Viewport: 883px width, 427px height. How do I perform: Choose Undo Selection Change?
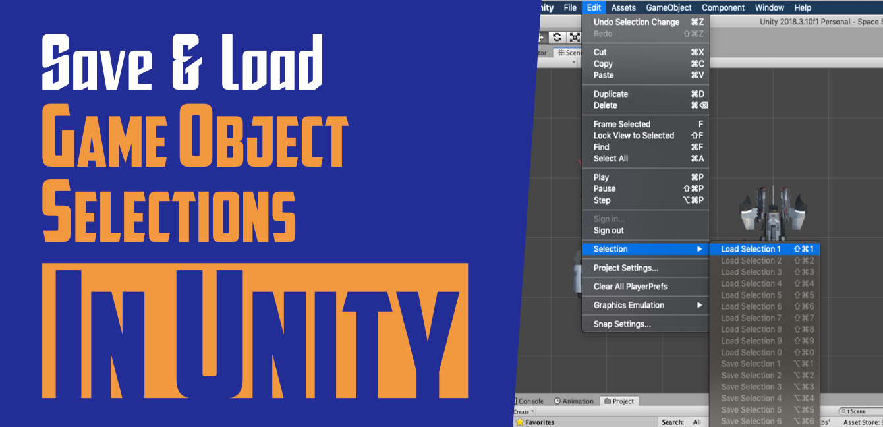[x=645, y=22]
